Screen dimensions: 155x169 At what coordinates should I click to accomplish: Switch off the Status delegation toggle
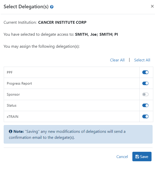[x=145, y=105]
